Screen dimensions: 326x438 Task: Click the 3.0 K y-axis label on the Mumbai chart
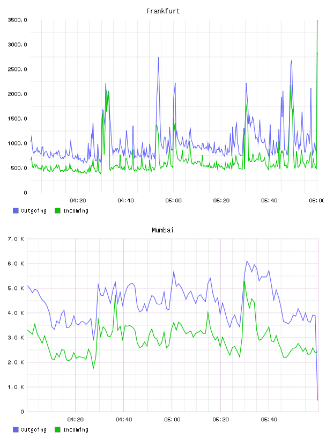point(16,338)
